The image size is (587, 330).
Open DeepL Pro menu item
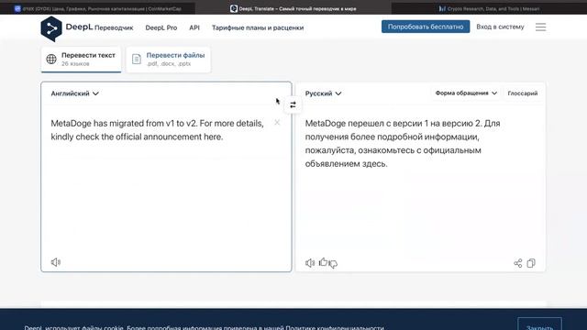point(161,27)
